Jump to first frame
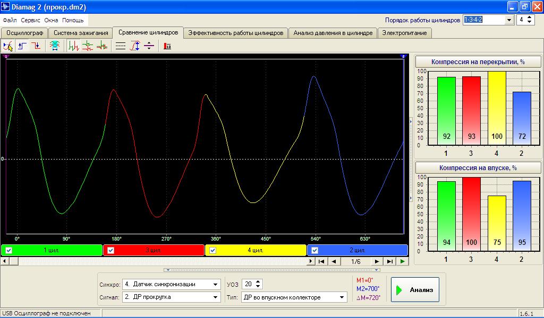This screenshot has height=318, width=544. pos(321,261)
